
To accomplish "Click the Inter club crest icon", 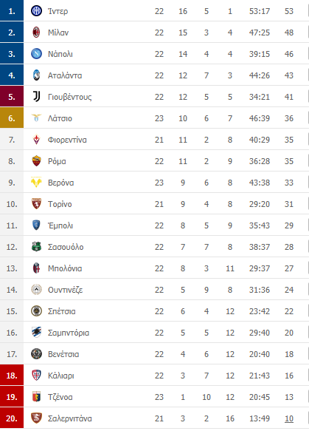I will [36, 11].
